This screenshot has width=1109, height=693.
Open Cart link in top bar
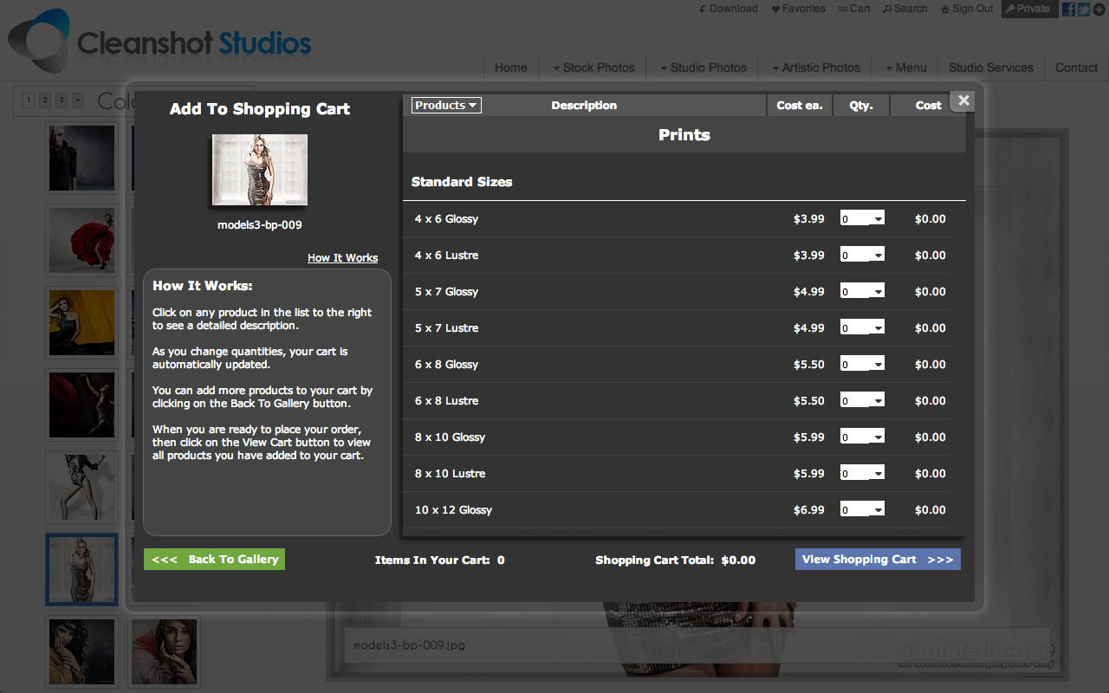point(854,9)
